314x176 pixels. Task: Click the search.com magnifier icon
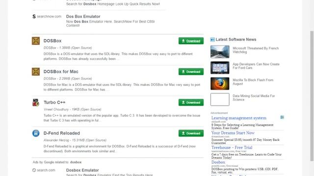click(x=34, y=170)
